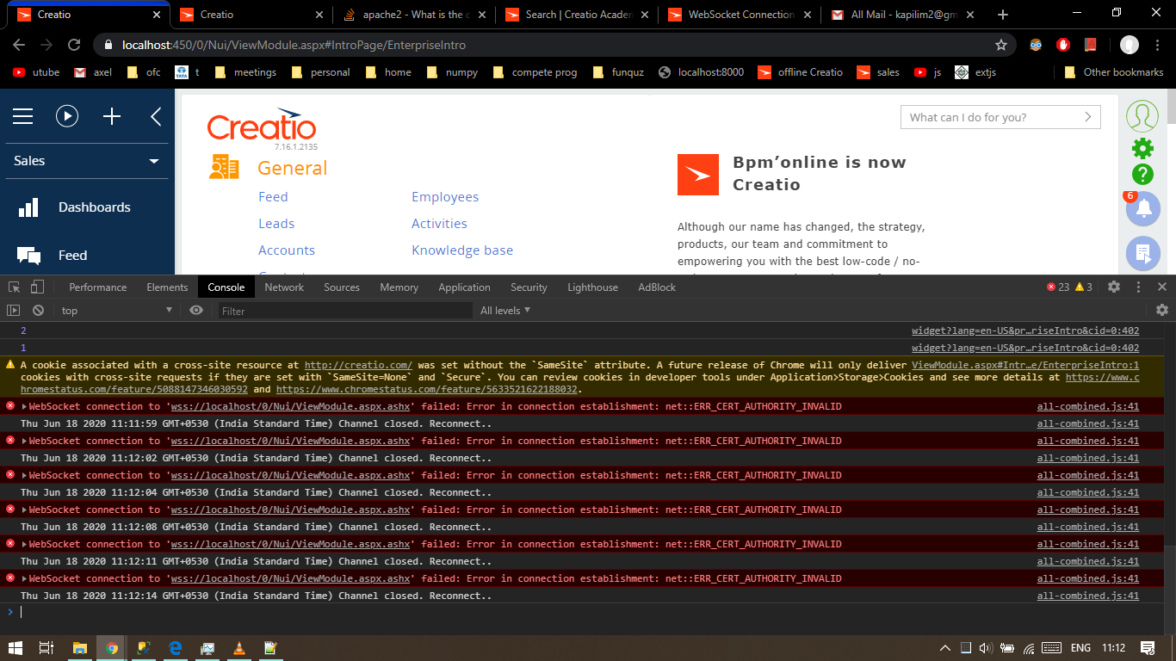The image size is (1176, 661).
Task: Toggle the live expression eye icon
Action: point(196,310)
